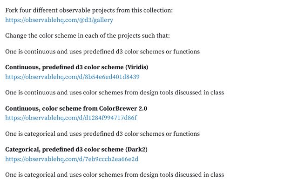Click 'One is continuous and uses predefined d3' line
Screen dimensions: 298x186
pyautogui.click(x=102, y=52)
